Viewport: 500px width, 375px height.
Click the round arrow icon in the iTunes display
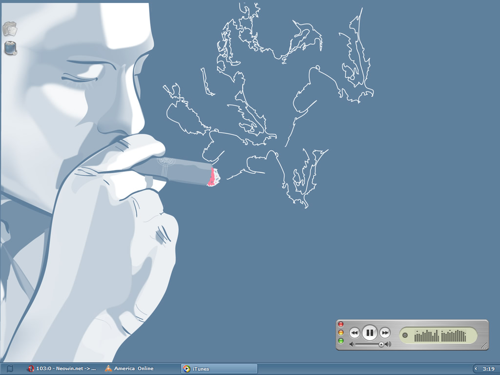pos(405,335)
